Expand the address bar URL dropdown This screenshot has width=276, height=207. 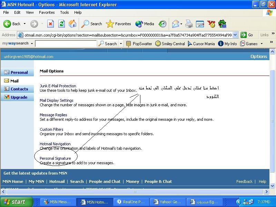point(235,35)
